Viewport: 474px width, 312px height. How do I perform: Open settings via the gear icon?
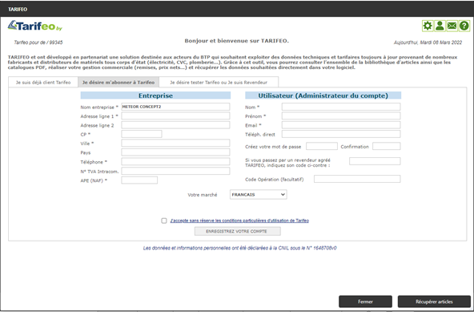coord(428,26)
